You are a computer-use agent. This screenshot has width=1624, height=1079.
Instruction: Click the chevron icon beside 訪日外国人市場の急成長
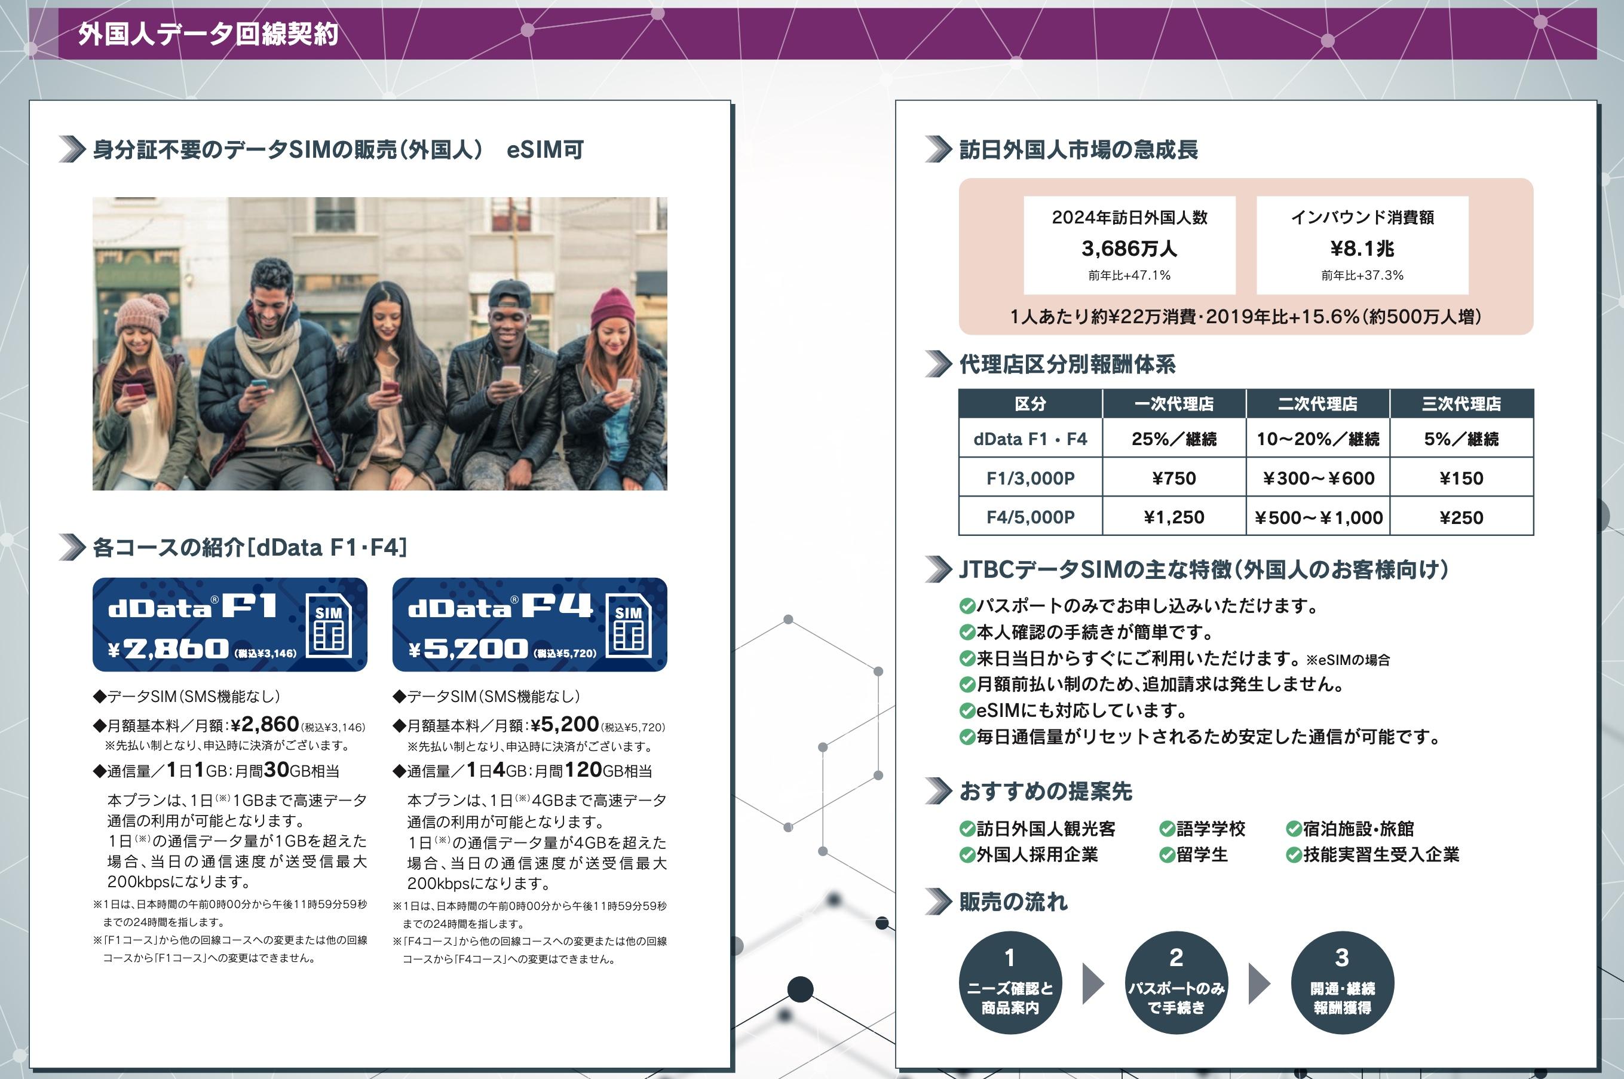coord(939,149)
